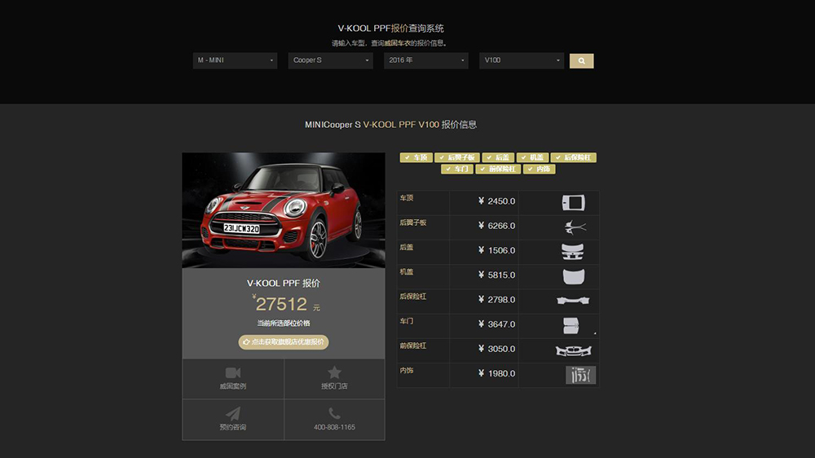Uncheck the 内饰 checkbox tag

click(x=539, y=169)
